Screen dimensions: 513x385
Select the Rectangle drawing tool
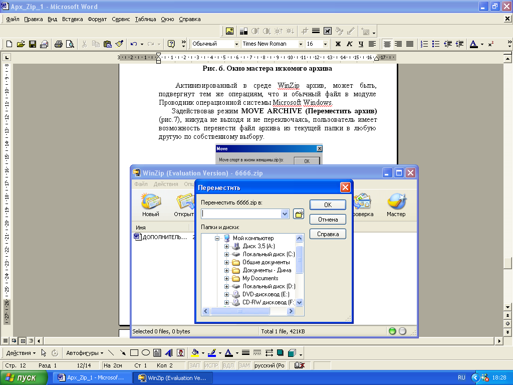coord(134,352)
